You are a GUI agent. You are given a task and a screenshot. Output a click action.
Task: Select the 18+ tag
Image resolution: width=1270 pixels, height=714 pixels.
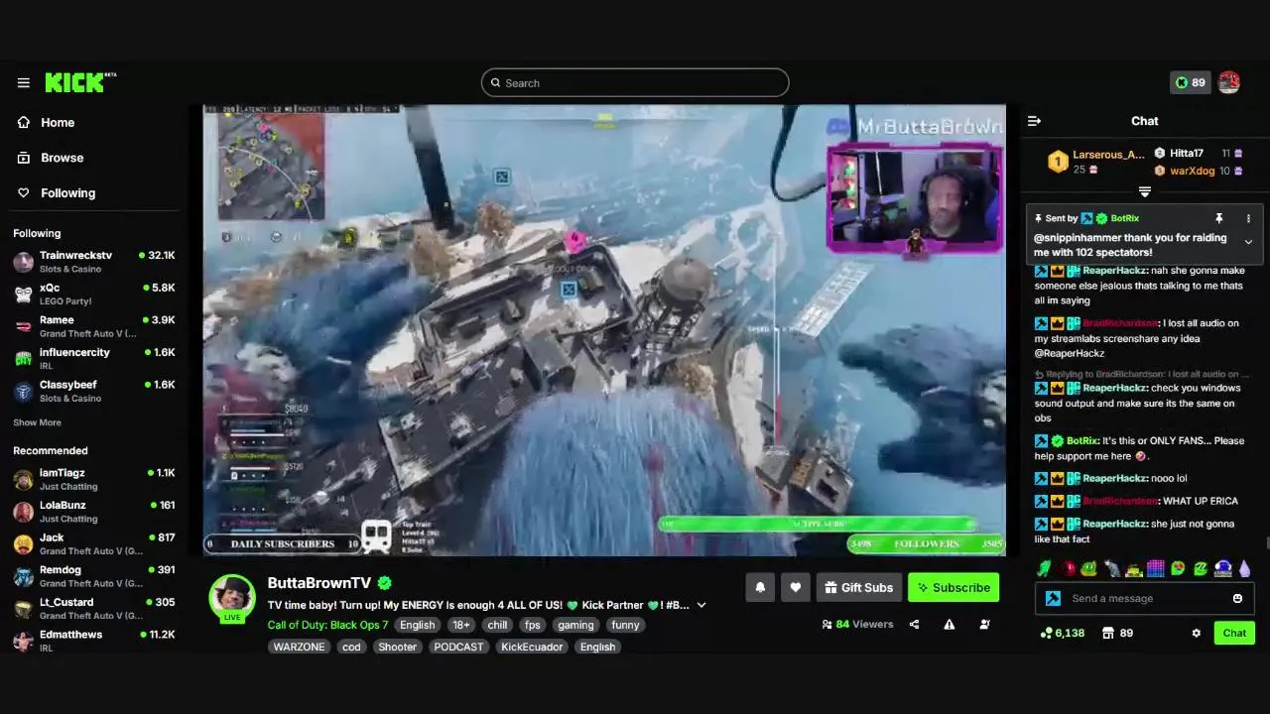[x=461, y=625]
